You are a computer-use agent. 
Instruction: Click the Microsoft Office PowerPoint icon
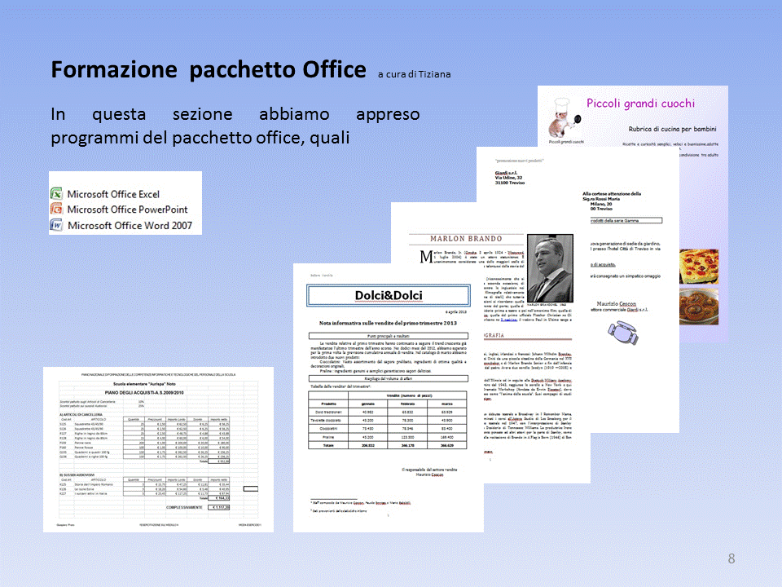pyautogui.click(x=56, y=210)
